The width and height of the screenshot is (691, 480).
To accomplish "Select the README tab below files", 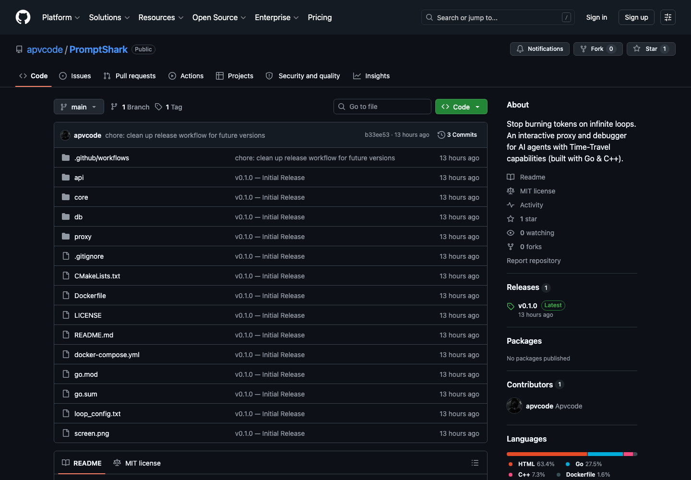I will point(82,463).
